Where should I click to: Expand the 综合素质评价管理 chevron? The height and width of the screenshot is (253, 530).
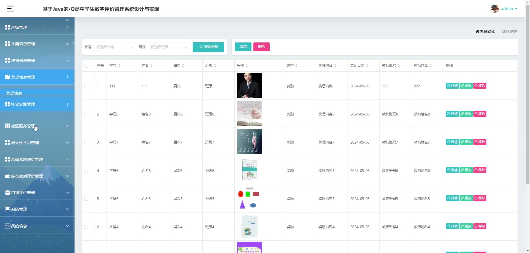pyautogui.click(x=68, y=176)
